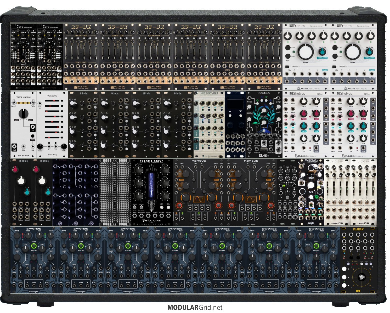
Task: Click the FREEZ jack on the granular module
Action: click(280, 204)
